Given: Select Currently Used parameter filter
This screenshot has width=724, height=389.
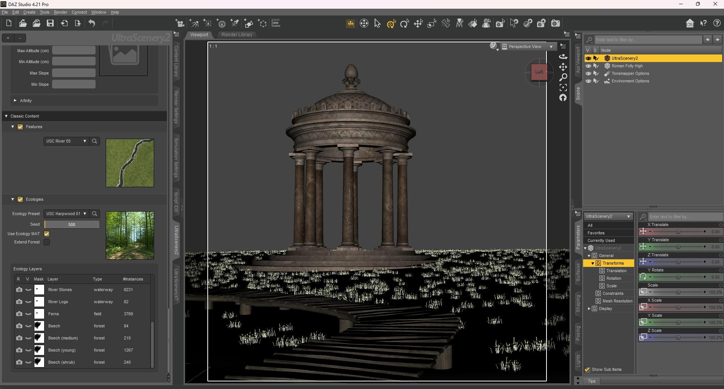Looking at the screenshot, I should pos(601,240).
